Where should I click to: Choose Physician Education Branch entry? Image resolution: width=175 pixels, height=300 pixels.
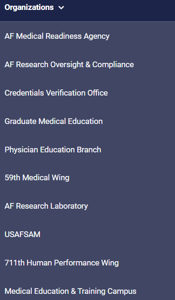pos(53,150)
